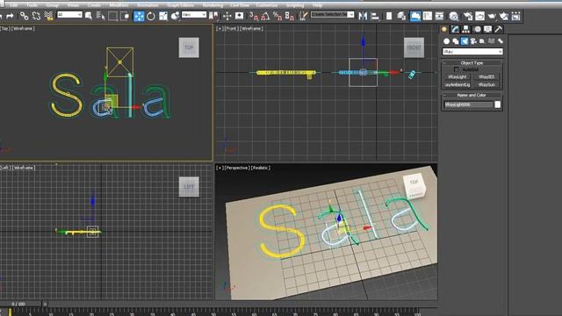Screen dimensions: 562x316
Task: Toggle the Spinner Snap button
Action: [x=290, y=16]
